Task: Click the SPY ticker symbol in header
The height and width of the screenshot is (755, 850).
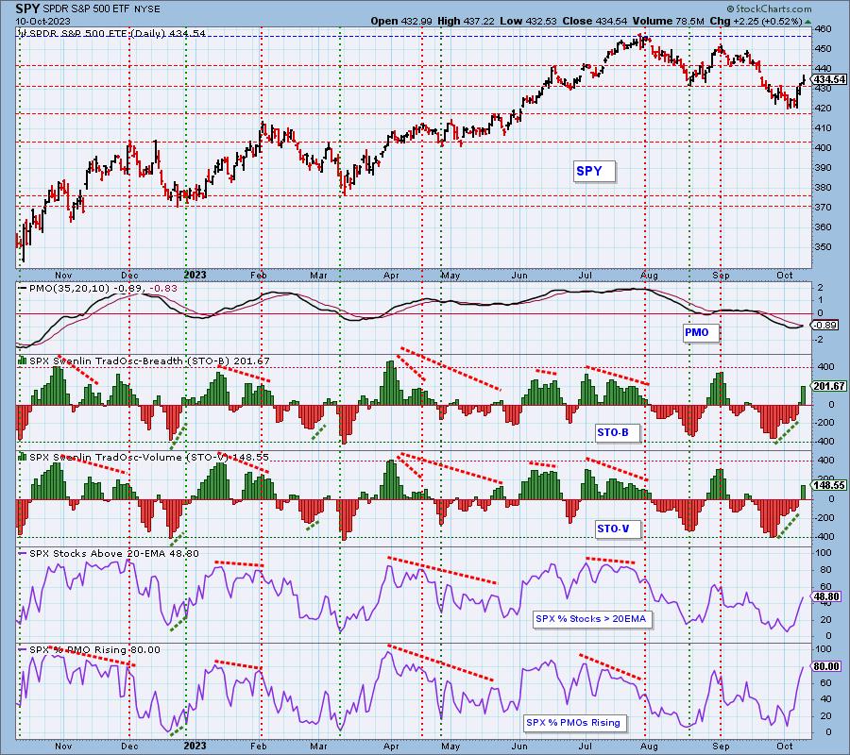Action: tap(27, 8)
